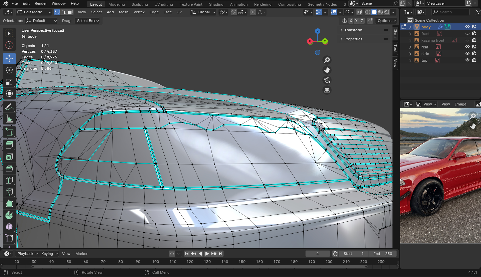Image resolution: width=481 pixels, height=277 pixels.
Task: Click the Play animation button
Action: click(207, 254)
